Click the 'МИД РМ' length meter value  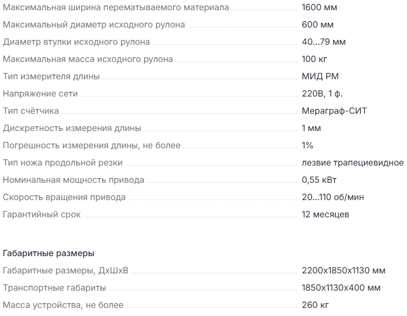[321, 77]
